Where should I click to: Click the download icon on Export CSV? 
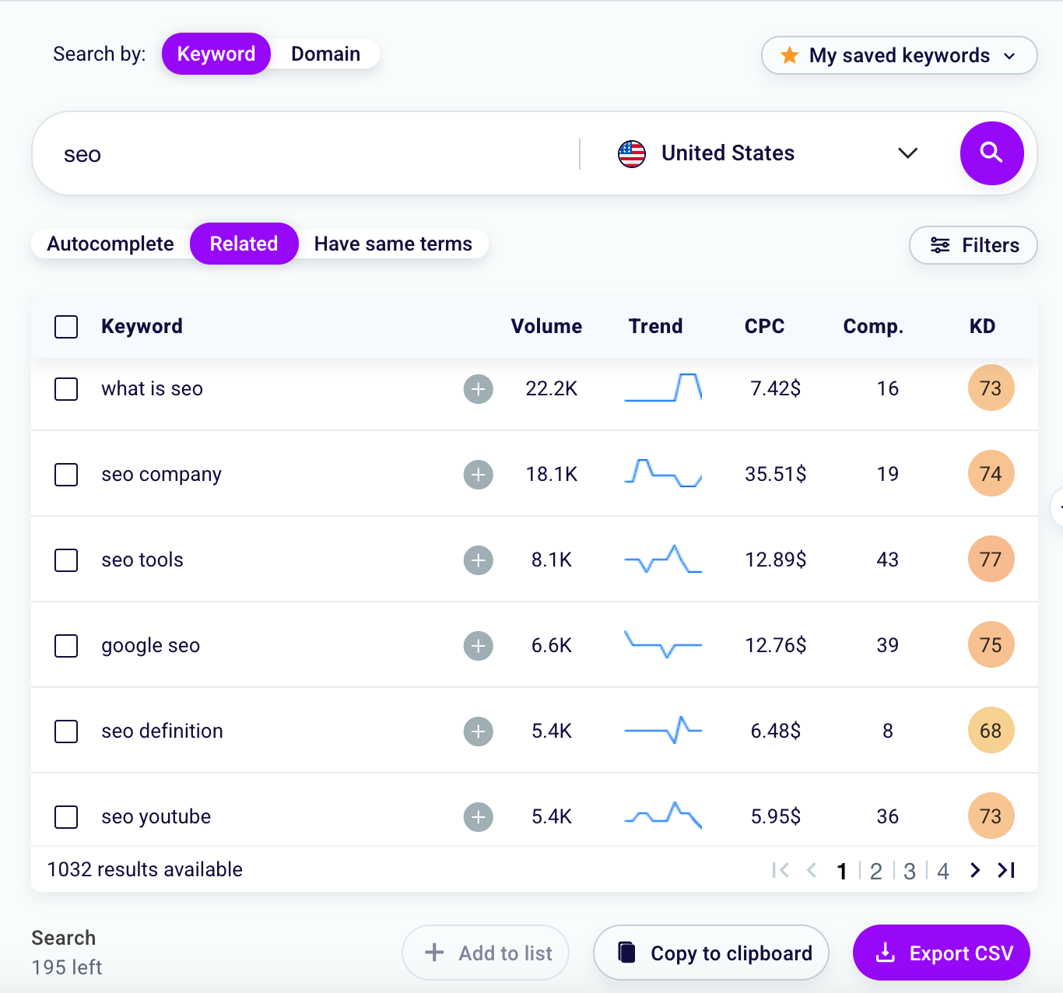886,952
